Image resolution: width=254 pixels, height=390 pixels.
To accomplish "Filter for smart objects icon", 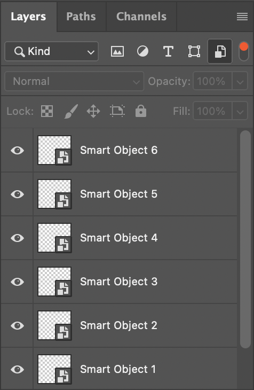I will [220, 51].
